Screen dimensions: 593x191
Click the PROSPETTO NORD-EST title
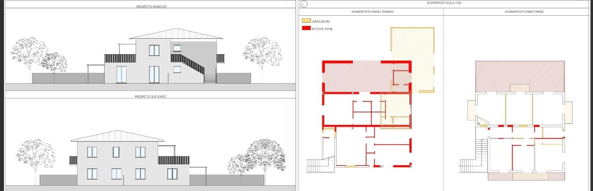pos(151,7)
